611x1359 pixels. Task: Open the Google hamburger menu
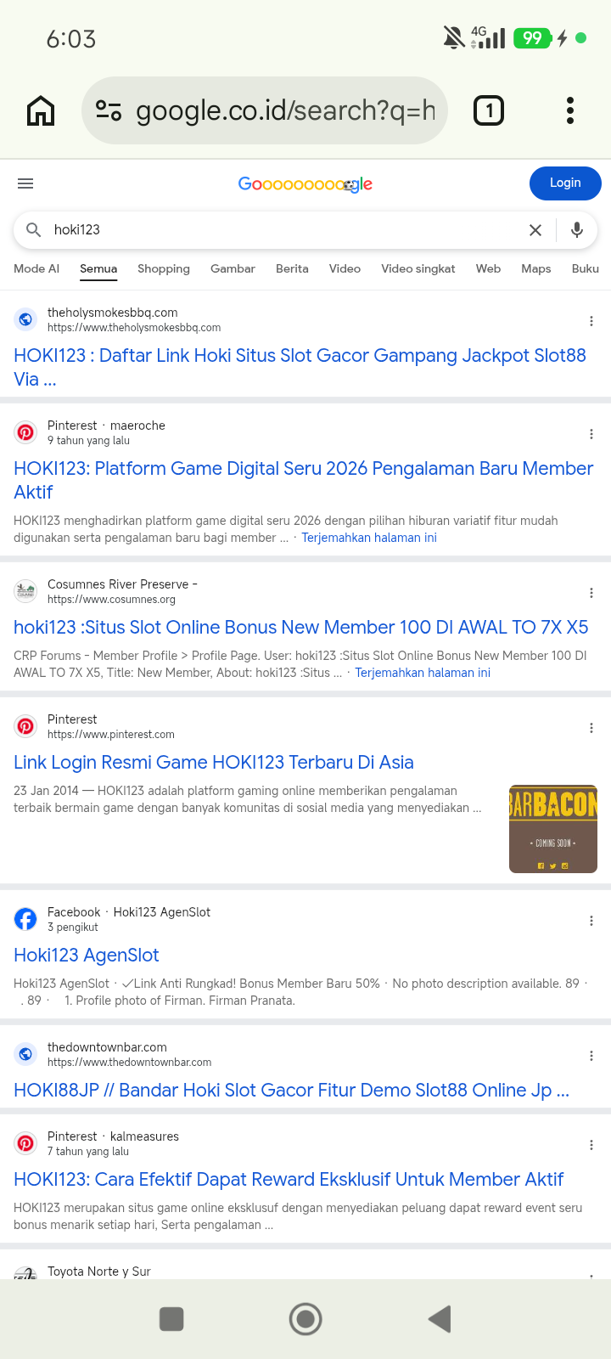(25, 183)
